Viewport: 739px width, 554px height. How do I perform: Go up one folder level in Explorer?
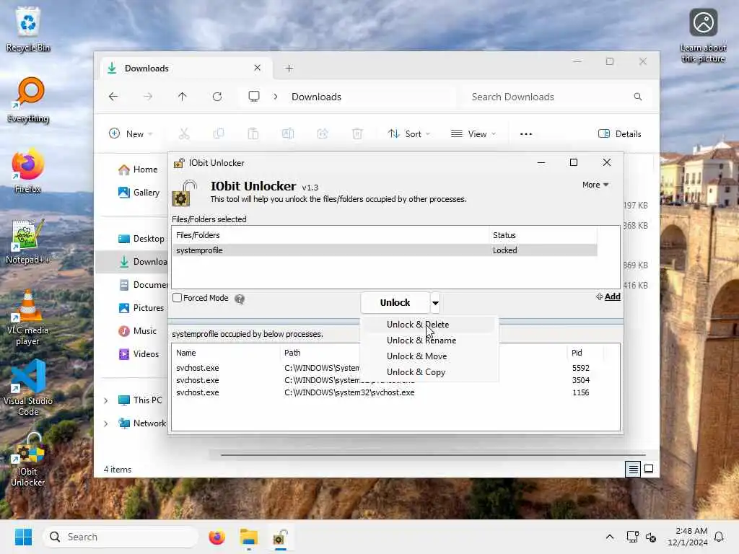183,97
